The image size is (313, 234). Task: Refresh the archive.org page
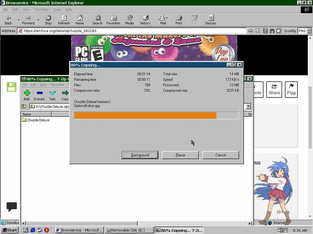(x=64, y=20)
